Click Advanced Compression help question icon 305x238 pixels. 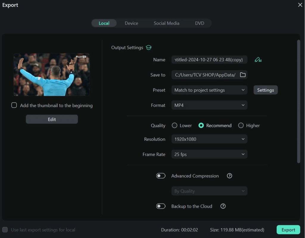(229, 176)
